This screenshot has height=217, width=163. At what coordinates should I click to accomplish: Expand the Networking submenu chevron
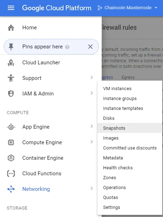[91, 188]
